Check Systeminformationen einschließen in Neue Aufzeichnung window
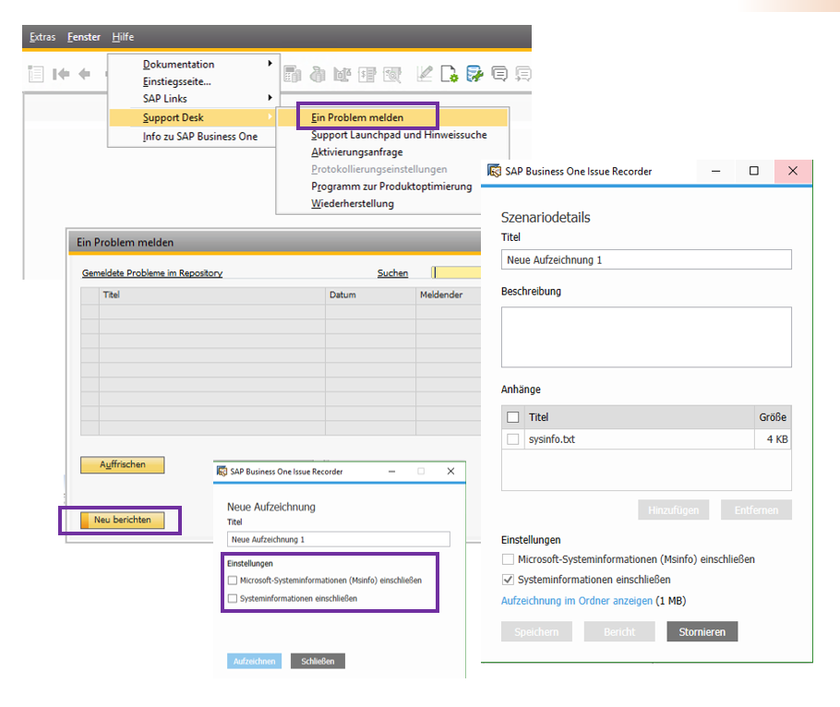Image resolution: width=840 pixels, height=707 pixels. 233,598
